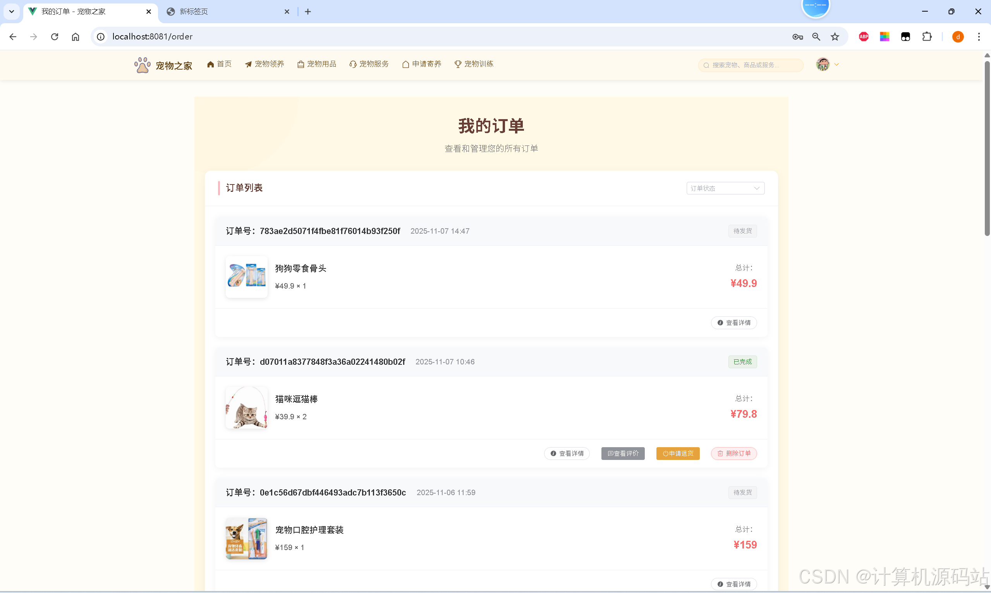Click the ¥49.9 total price

pyautogui.click(x=743, y=283)
